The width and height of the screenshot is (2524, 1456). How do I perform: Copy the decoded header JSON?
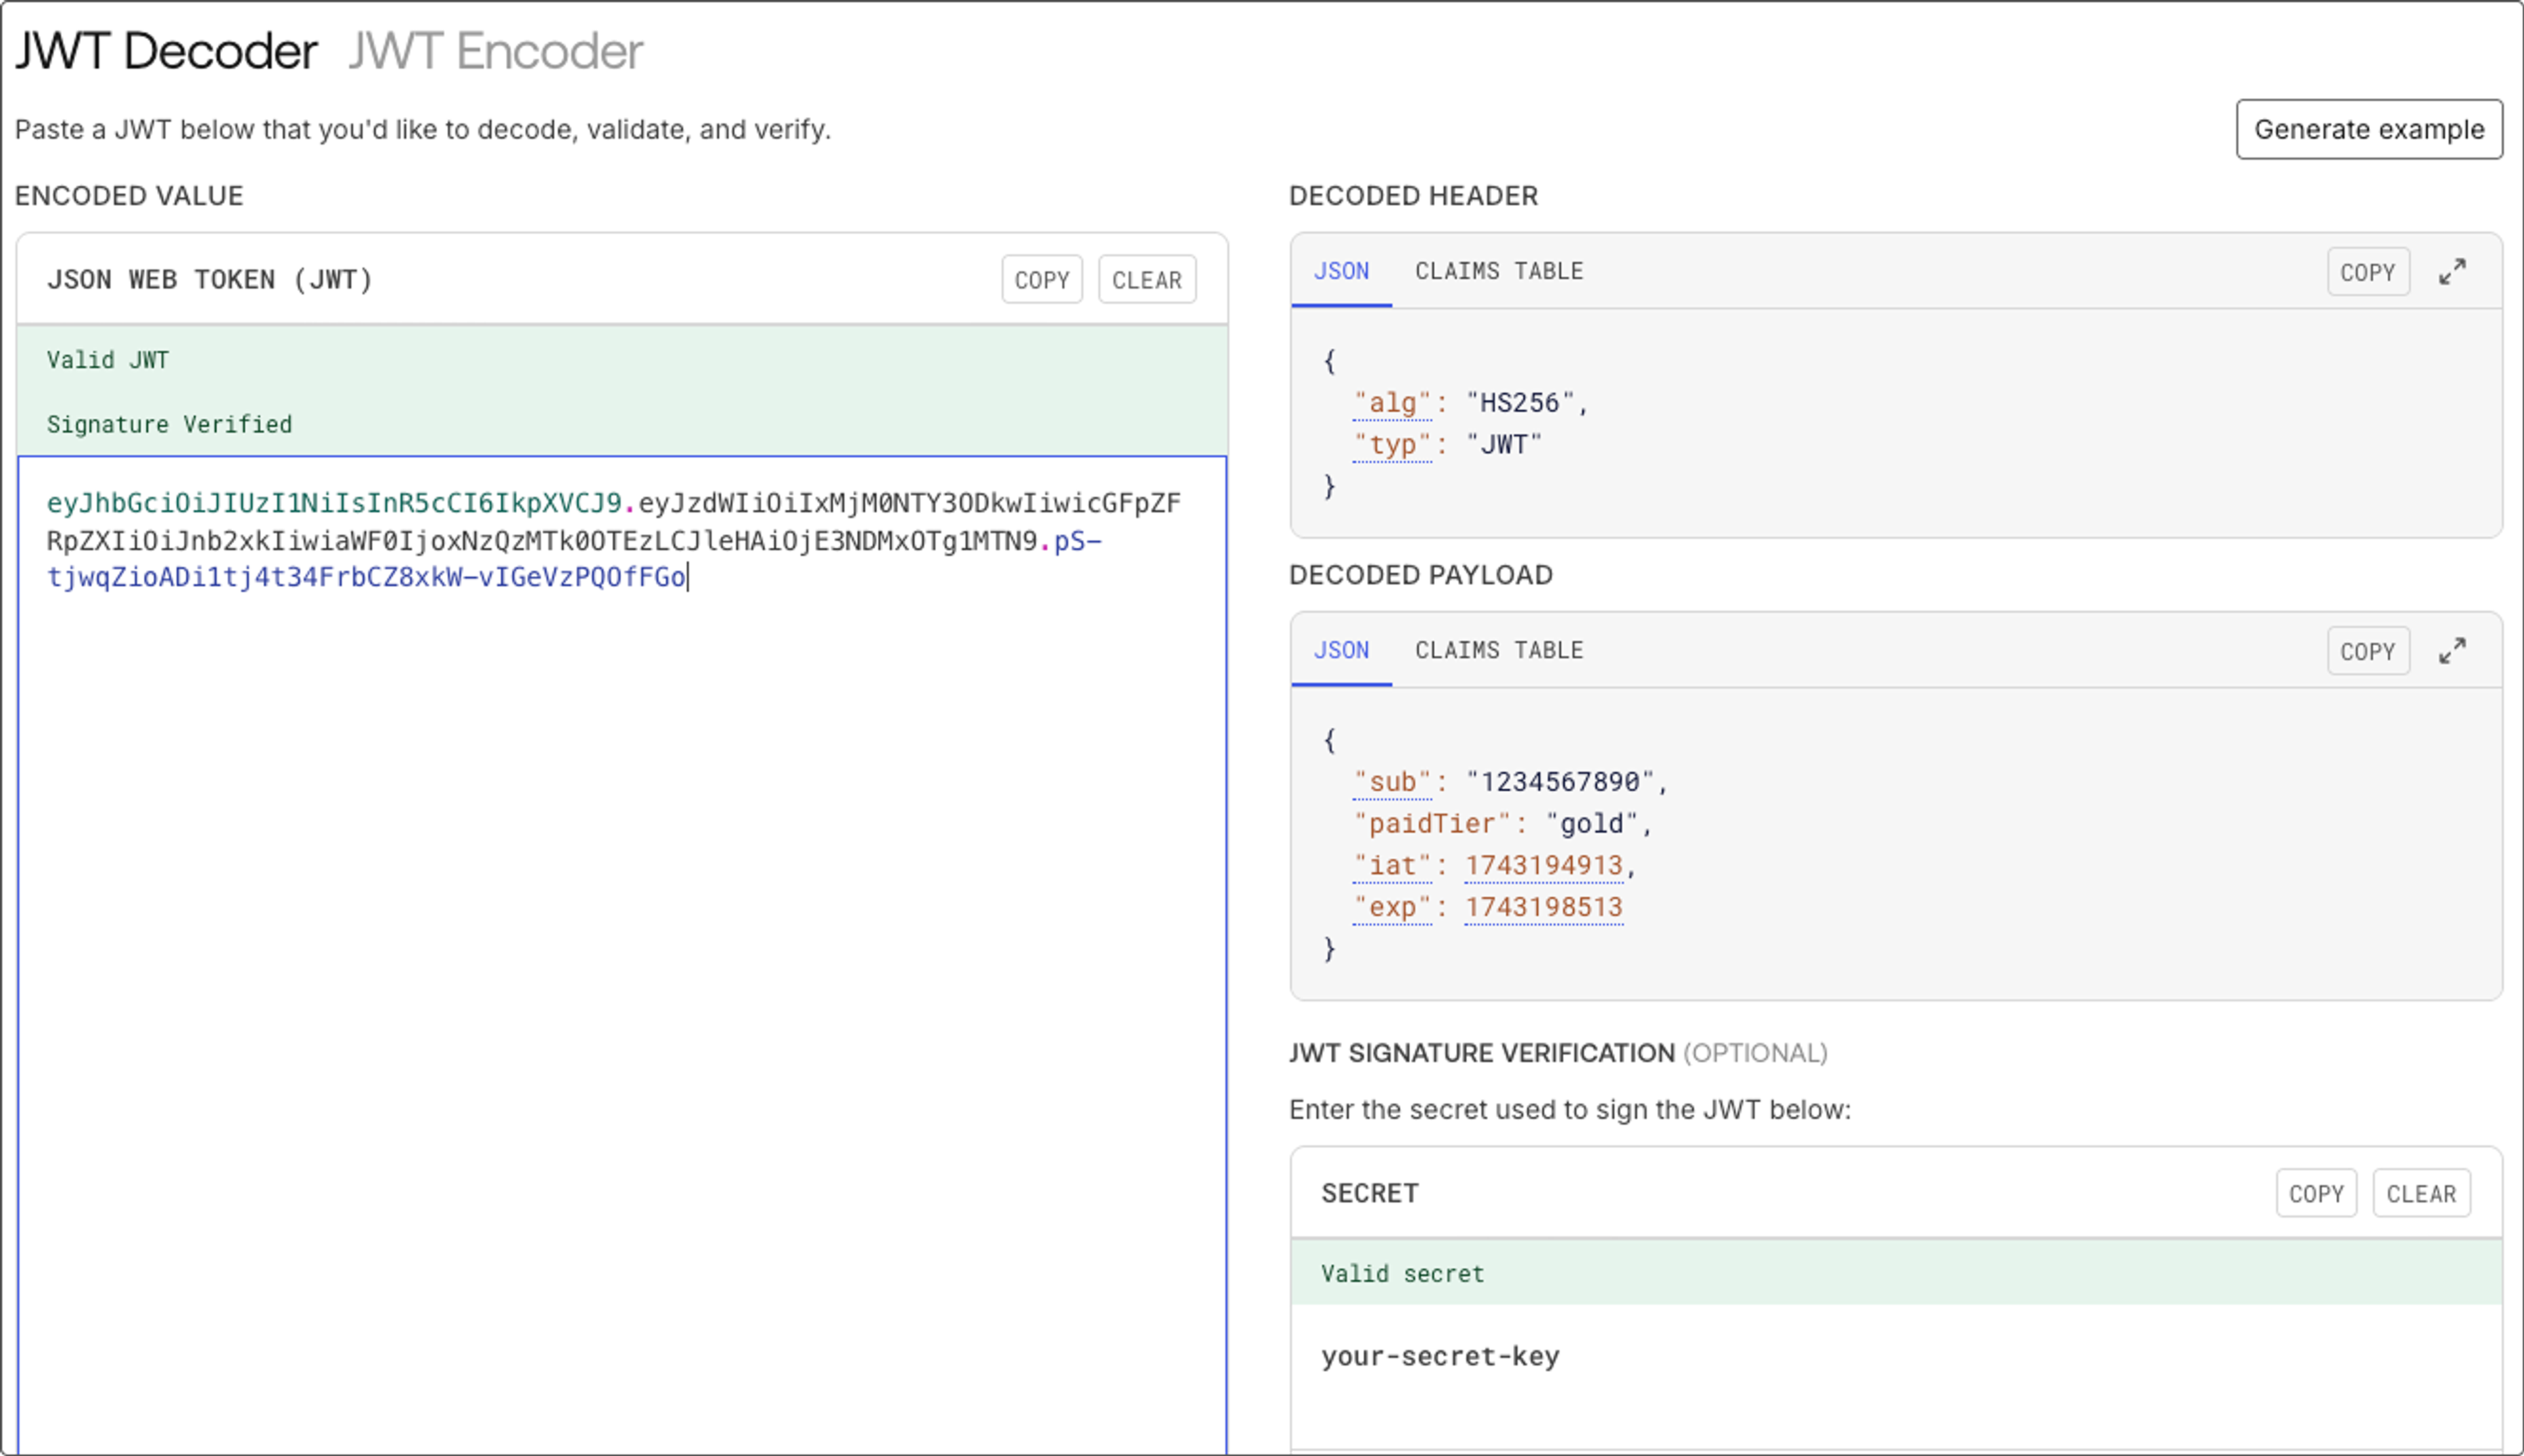pyautogui.click(x=2367, y=272)
